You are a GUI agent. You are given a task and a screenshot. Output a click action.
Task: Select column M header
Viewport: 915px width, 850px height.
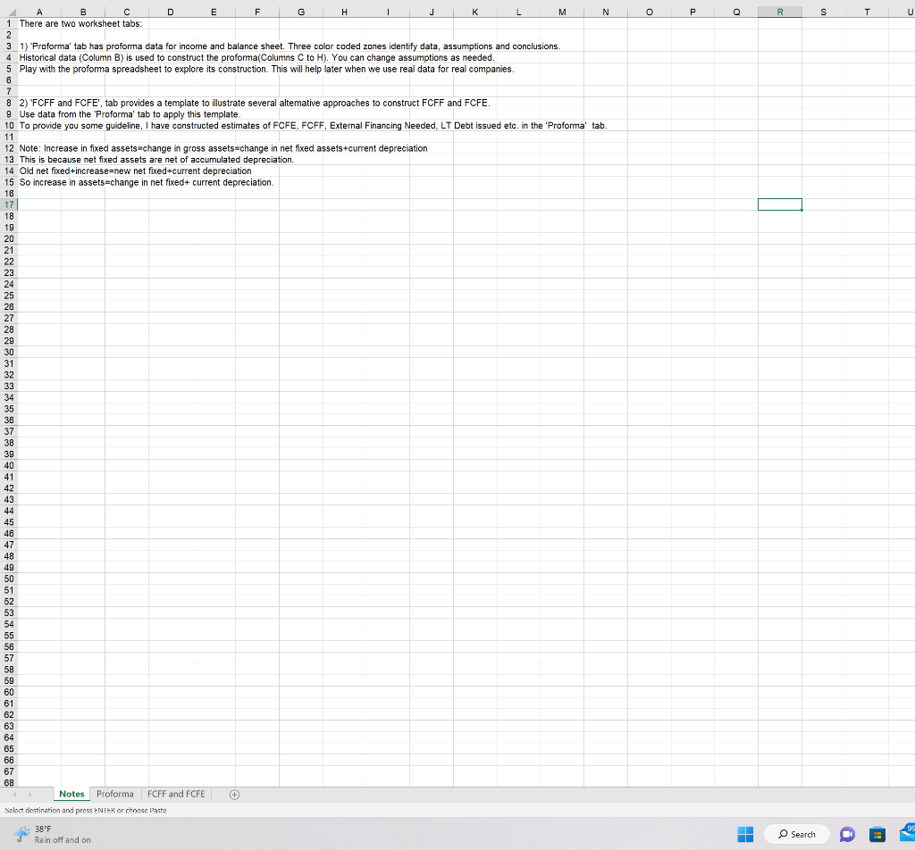coord(562,12)
